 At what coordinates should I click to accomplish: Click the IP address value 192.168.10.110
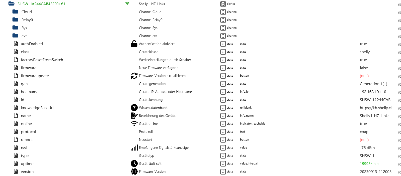point(373,92)
